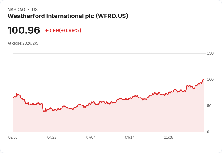Click the US market label

coord(35,10)
